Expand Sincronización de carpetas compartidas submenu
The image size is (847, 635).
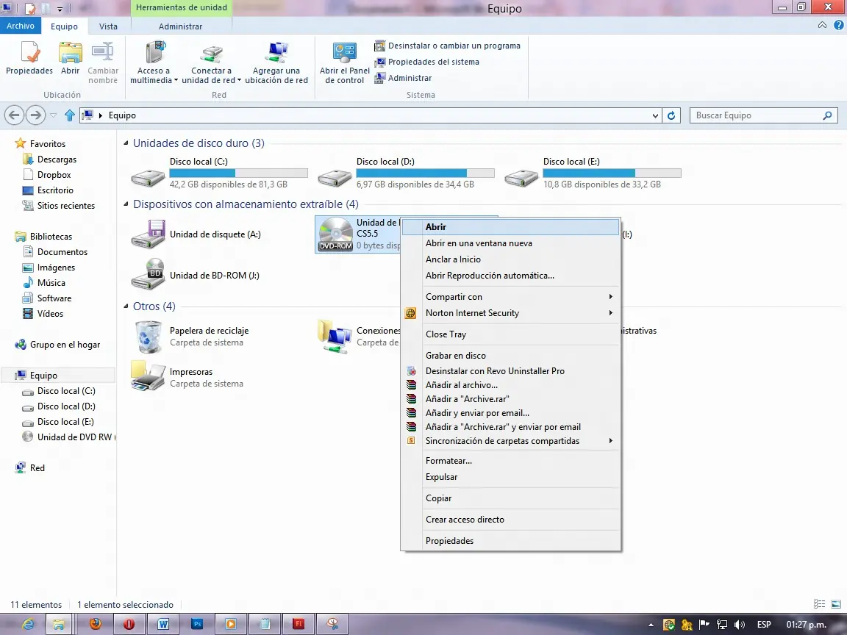tap(510, 441)
